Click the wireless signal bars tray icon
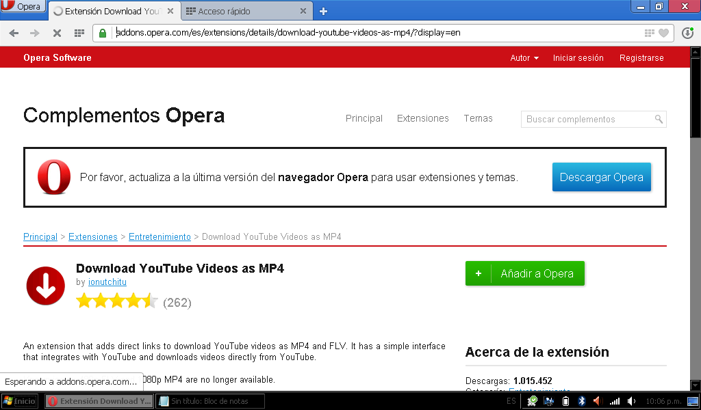 pyautogui.click(x=615, y=402)
